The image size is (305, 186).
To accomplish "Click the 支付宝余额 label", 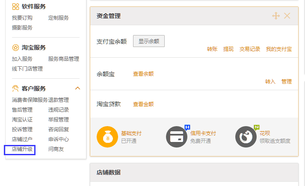I will [112, 41].
